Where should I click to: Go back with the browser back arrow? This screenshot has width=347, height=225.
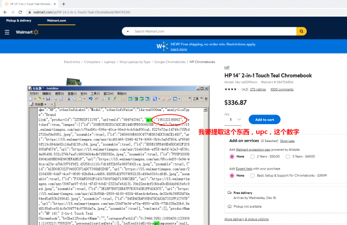(5, 12)
